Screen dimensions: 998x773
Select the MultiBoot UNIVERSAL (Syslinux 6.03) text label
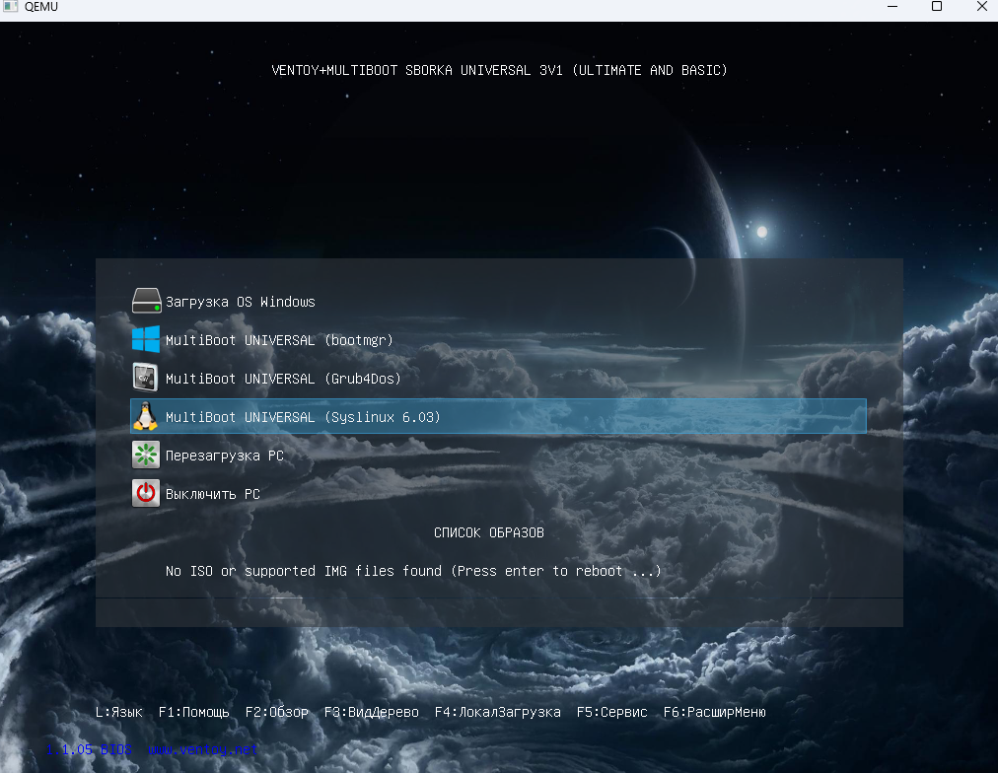click(303, 417)
